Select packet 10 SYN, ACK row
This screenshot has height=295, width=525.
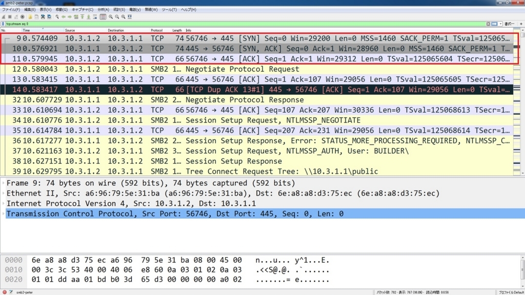[x=256, y=49]
